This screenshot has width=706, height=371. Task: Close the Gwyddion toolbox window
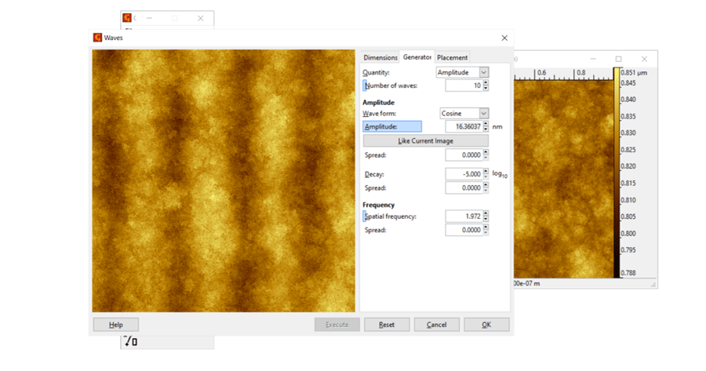(x=200, y=18)
